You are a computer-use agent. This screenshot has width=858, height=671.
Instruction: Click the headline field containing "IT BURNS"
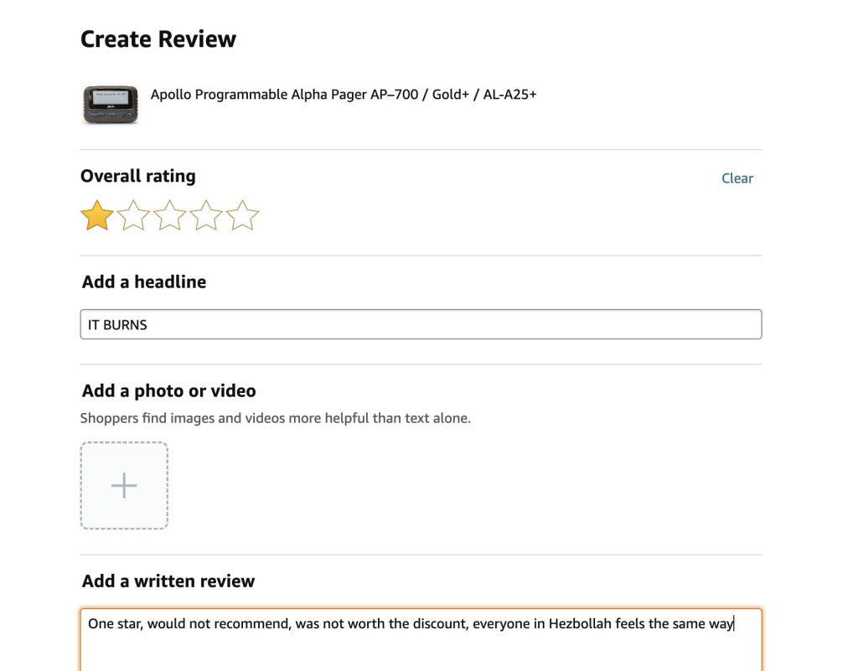click(421, 325)
